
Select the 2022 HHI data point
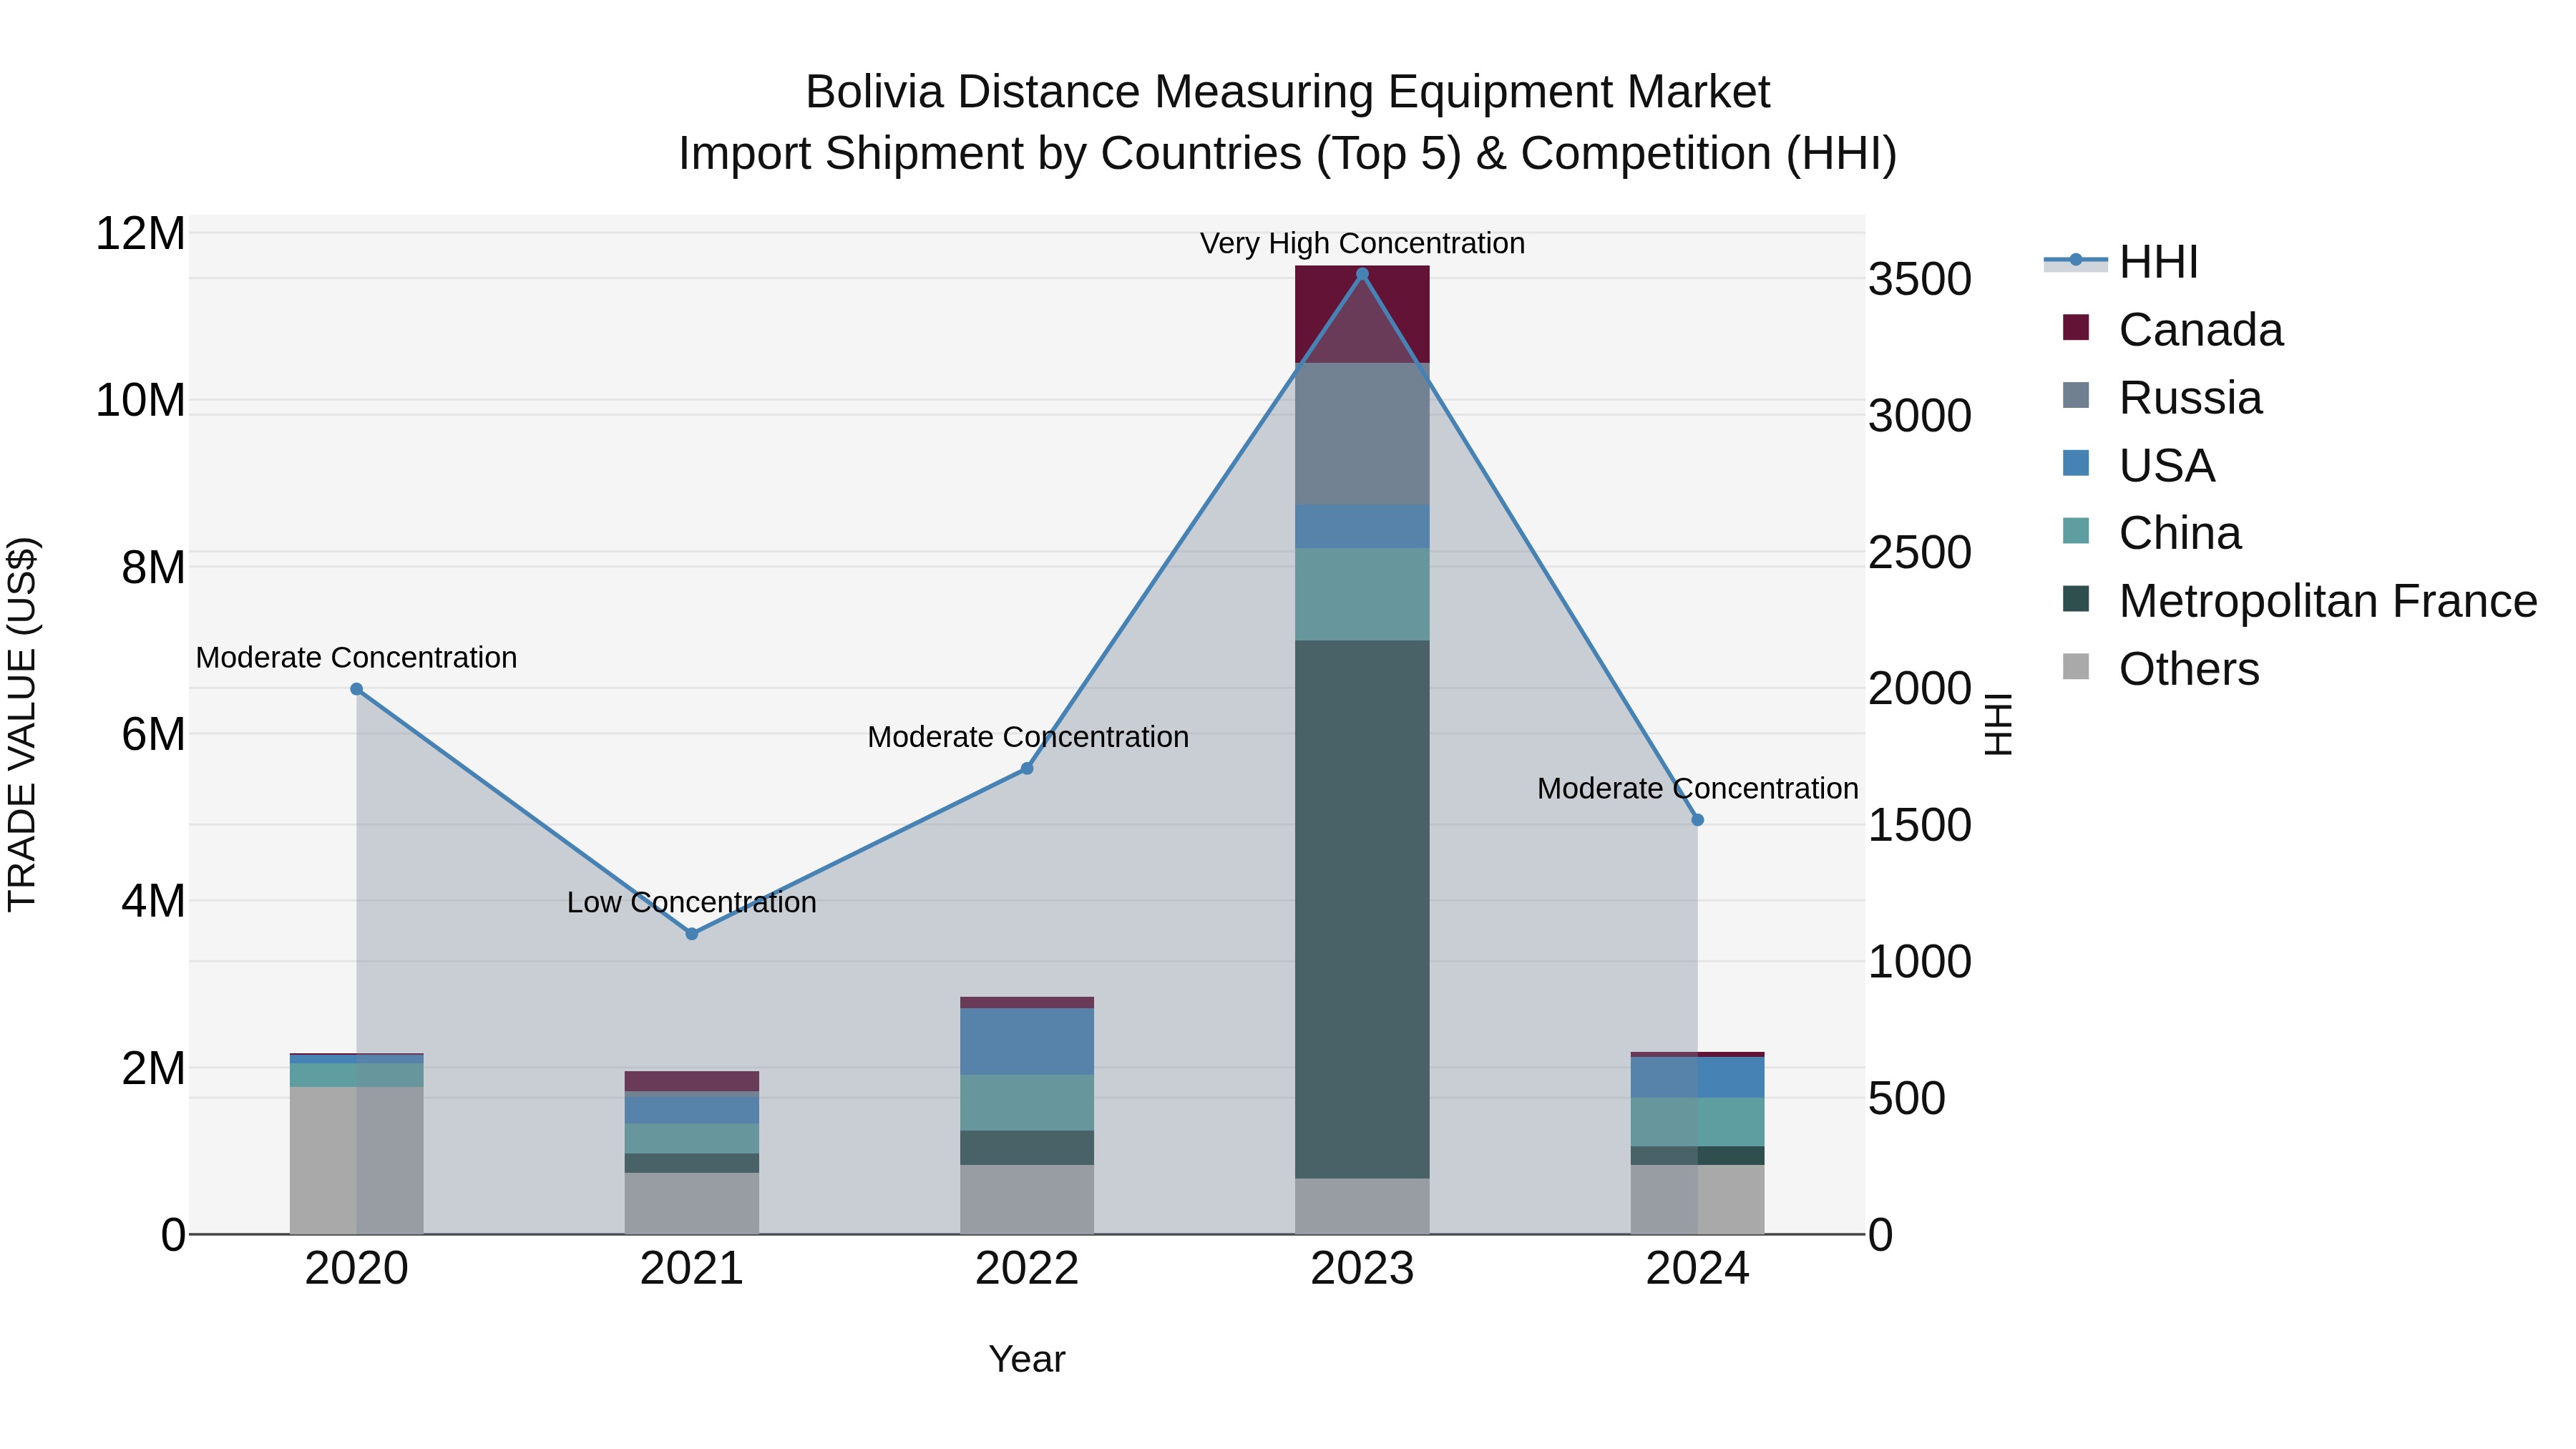[x=1027, y=768]
